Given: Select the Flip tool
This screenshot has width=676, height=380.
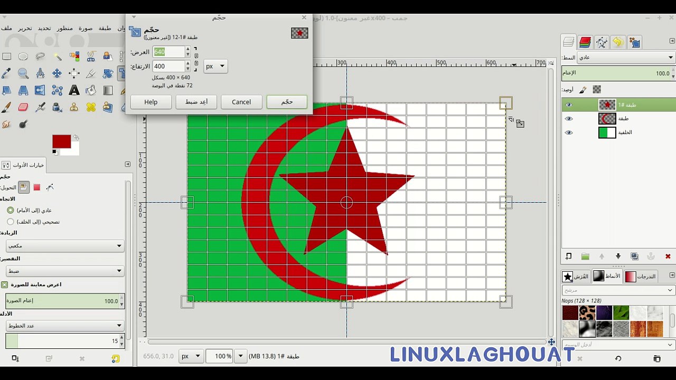Looking at the screenshot, I should [40, 90].
